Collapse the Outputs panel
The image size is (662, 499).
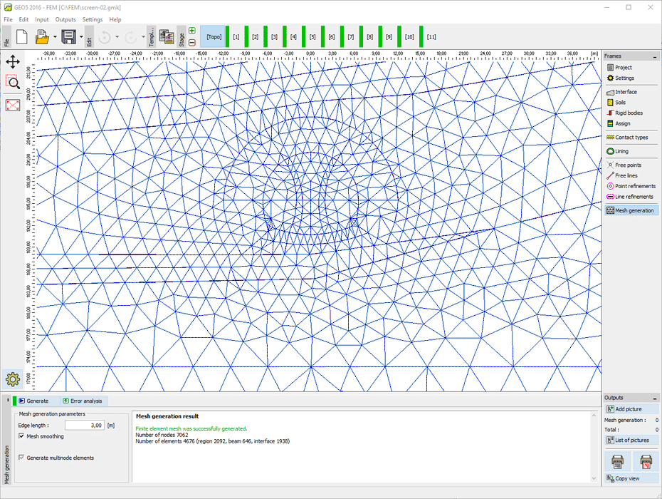point(654,398)
